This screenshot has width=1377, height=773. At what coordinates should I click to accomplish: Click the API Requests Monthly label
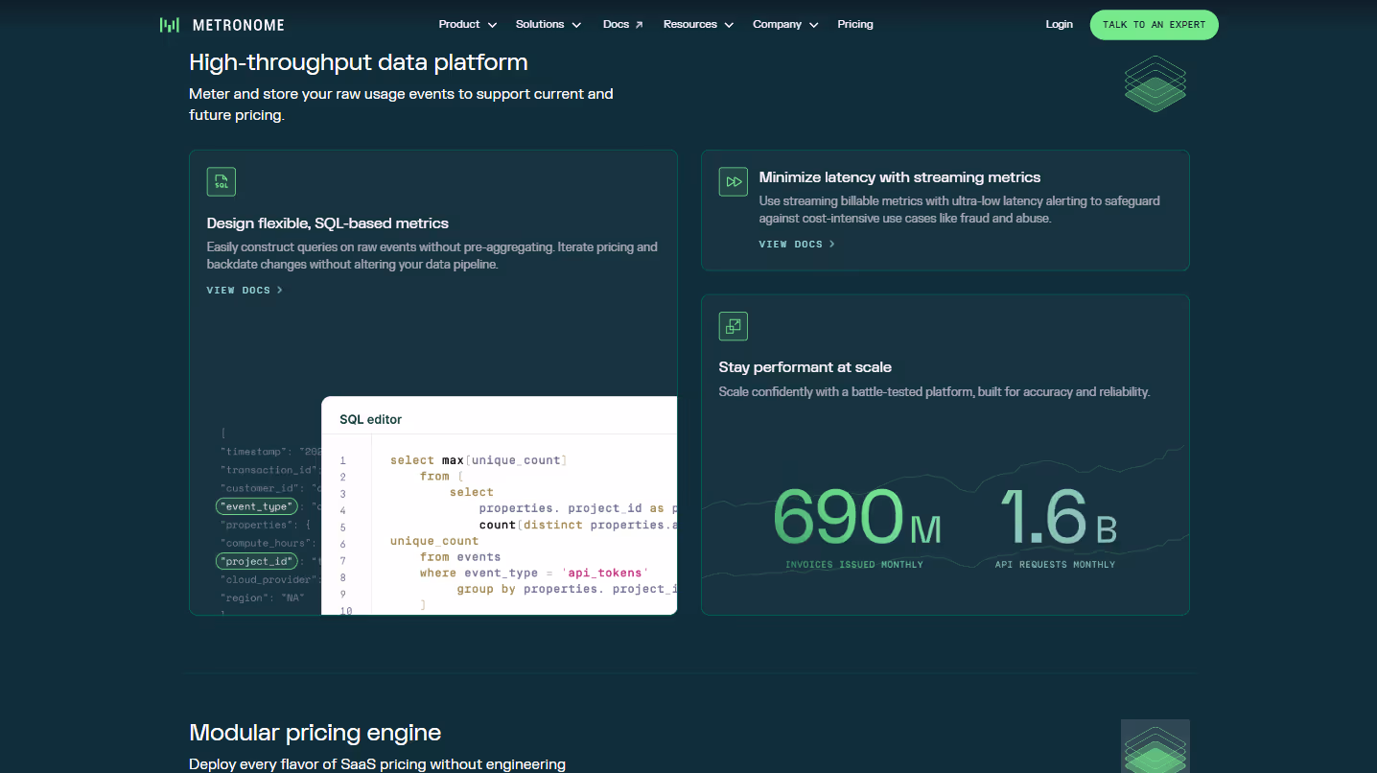1055,565
